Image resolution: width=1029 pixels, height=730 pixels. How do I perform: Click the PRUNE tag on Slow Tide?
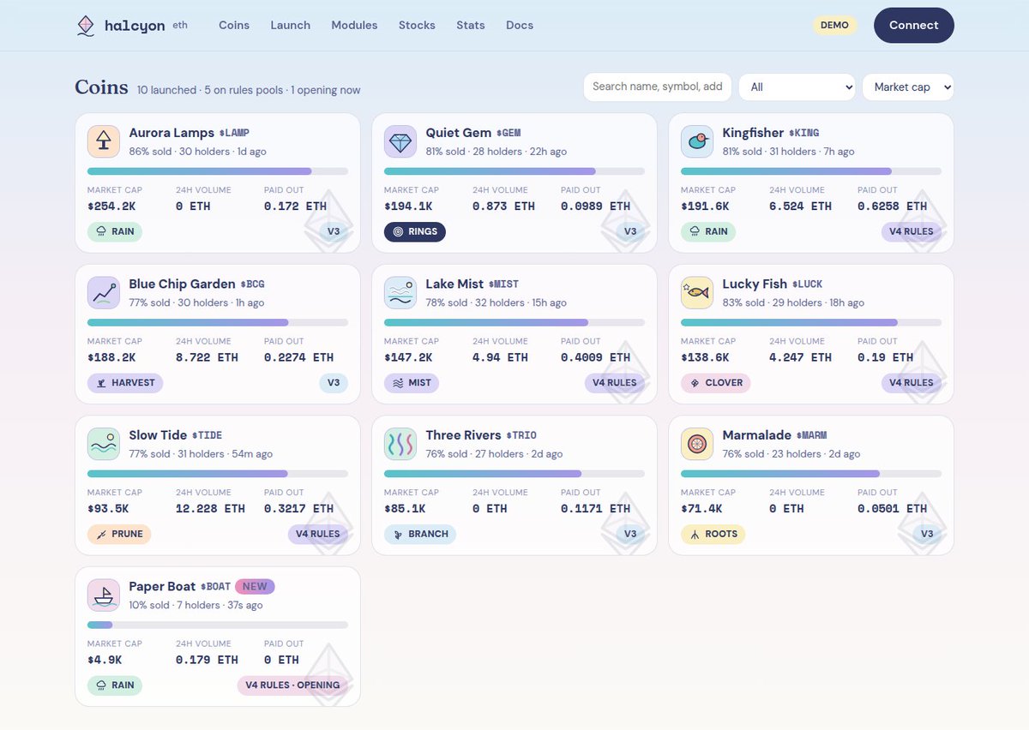[x=119, y=534]
